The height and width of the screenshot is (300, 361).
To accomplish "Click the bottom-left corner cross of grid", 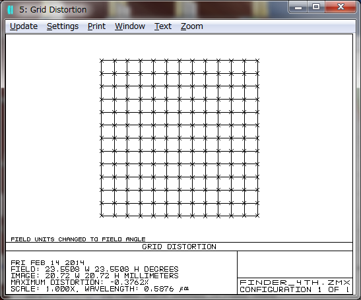I will point(102,216).
